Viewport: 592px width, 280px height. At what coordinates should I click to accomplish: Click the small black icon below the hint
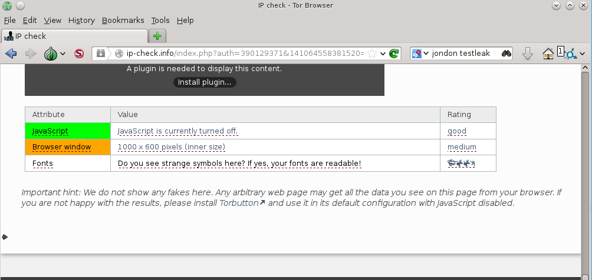coord(5,237)
